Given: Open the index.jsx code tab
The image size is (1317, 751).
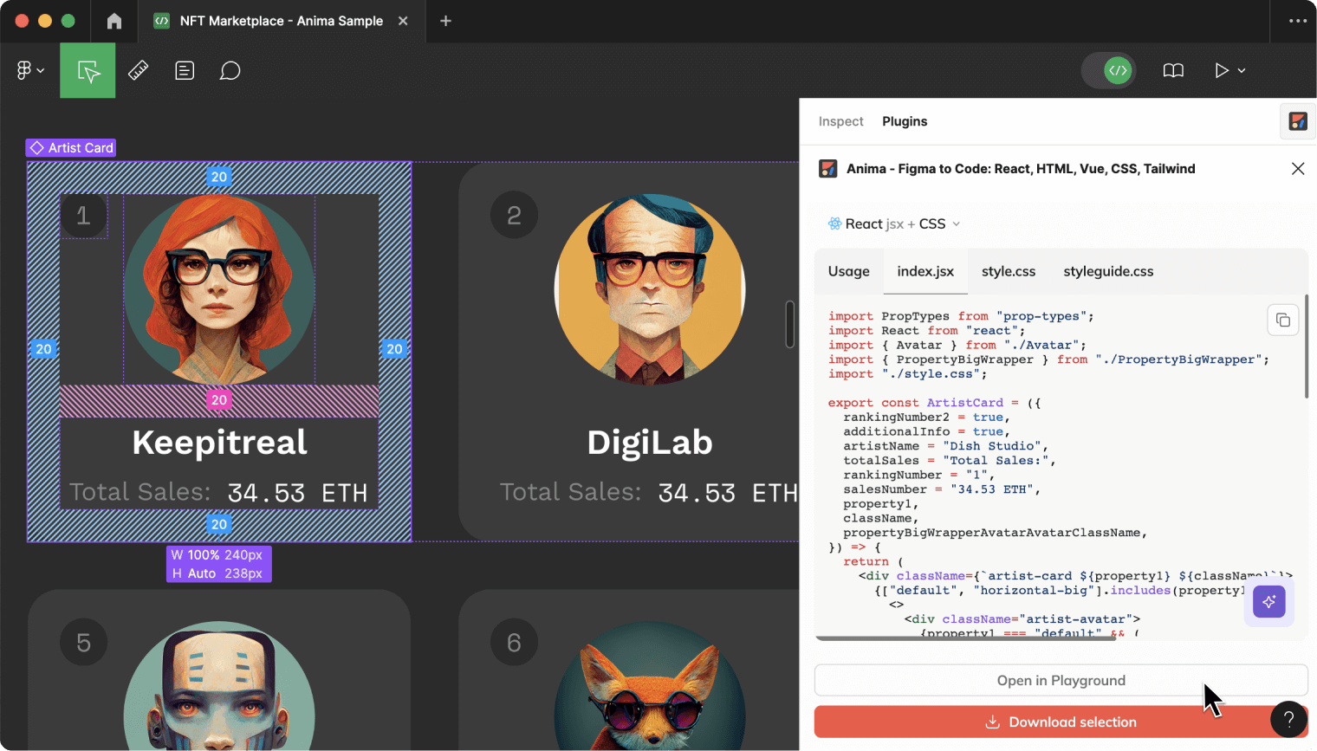Looking at the screenshot, I should click(x=925, y=271).
